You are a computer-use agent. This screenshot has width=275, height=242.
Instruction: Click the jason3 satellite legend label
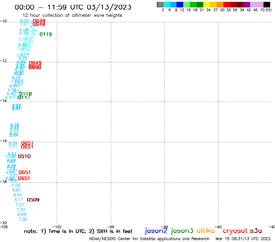click(x=182, y=231)
